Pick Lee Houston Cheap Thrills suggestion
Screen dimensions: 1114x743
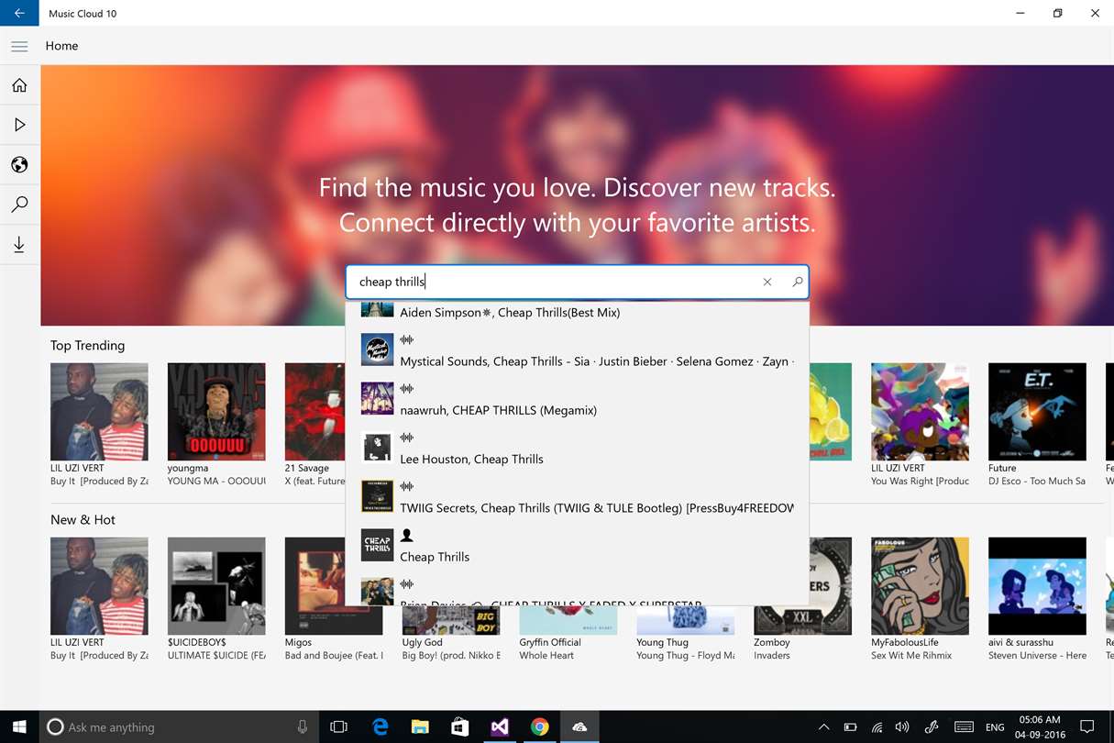tap(578, 448)
